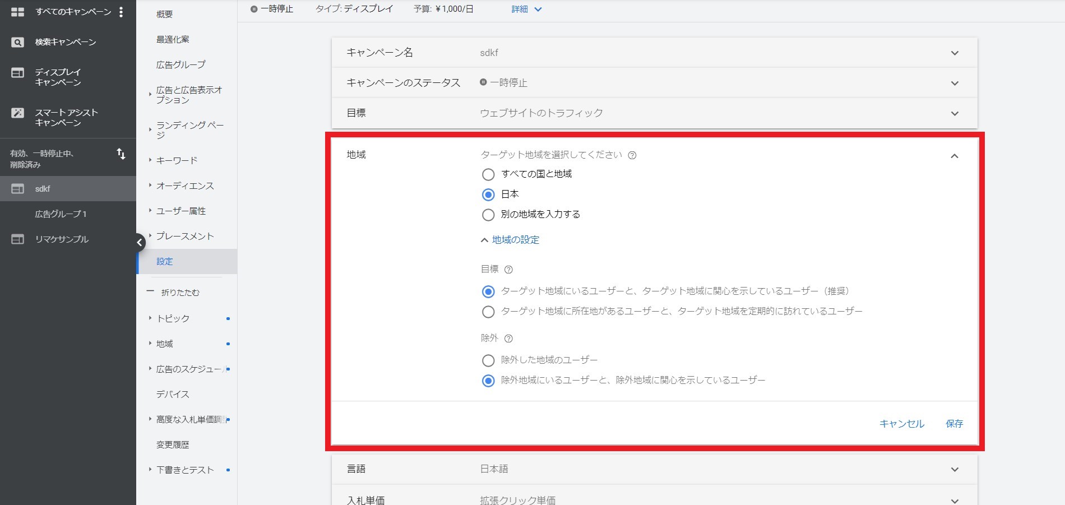Image resolution: width=1065 pixels, height=505 pixels.
Task: Open the 最適化案 menu item
Action: 173,39
